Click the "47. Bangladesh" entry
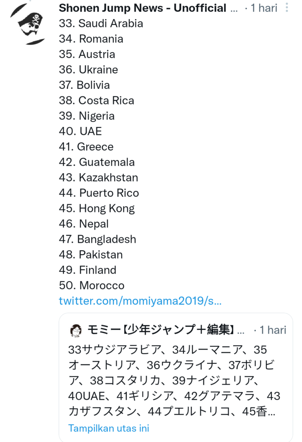This screenshot has height=442, width=302. [x=97, y=239]
